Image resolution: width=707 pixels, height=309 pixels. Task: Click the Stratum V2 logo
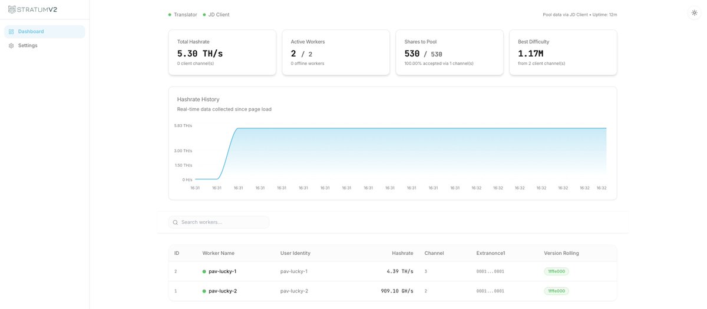tap(32, 9)
